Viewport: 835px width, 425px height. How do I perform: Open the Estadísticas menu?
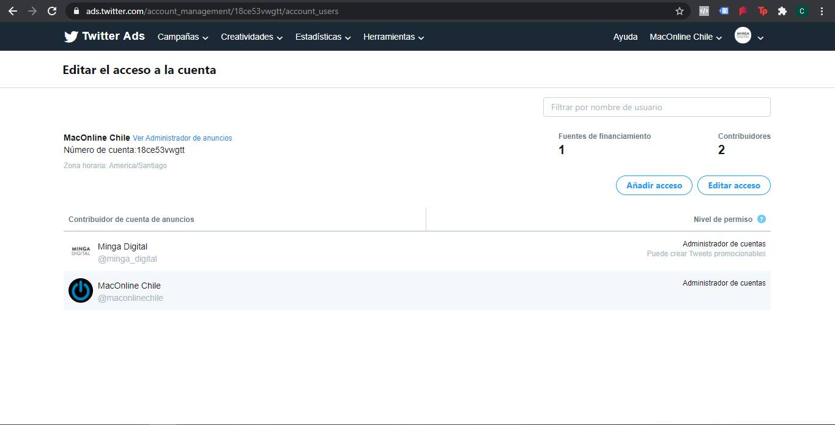pos(323,37)
